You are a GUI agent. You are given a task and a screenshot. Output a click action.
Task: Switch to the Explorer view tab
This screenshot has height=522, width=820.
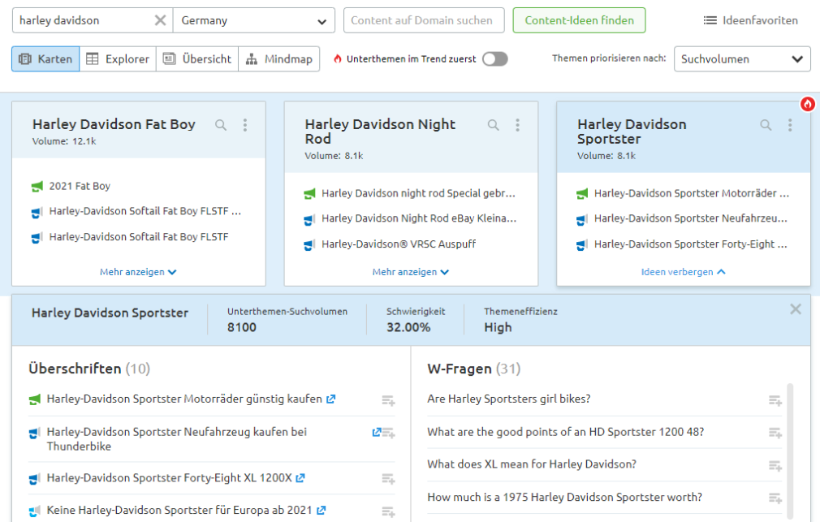(x=118, y=59)
